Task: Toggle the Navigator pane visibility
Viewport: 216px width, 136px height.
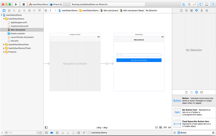Action: [201, 4]
